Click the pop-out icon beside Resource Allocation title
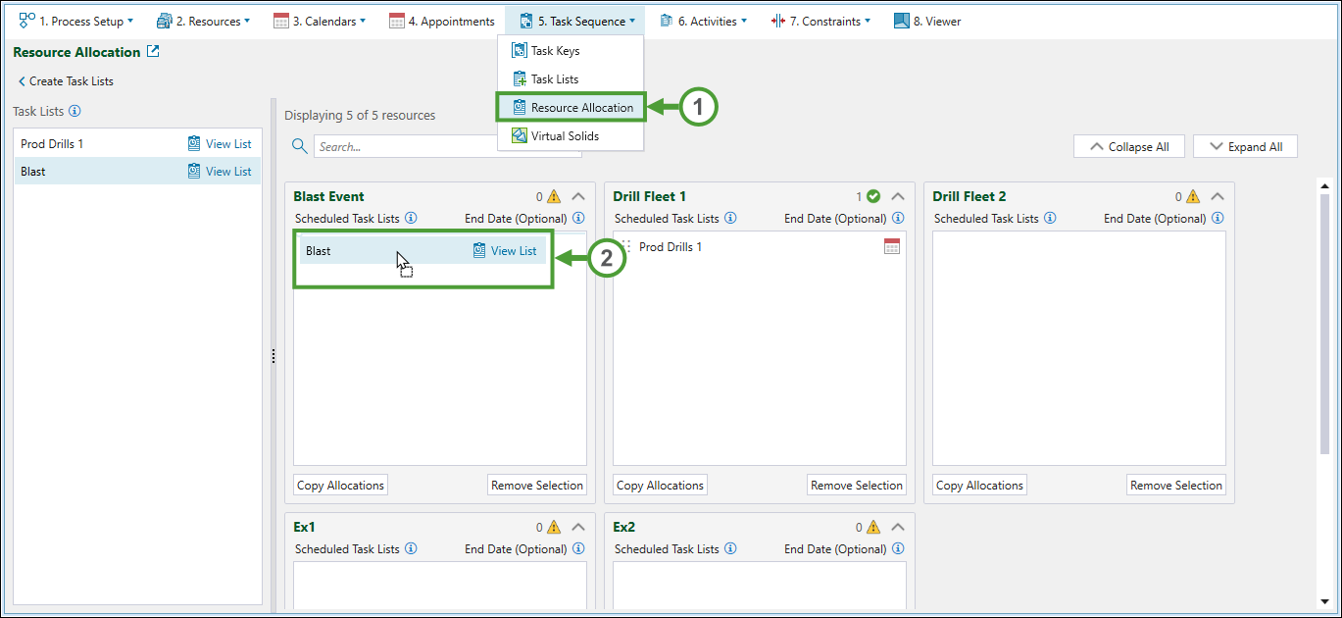This screenshot has width=1342, height=618. pyautogui.click(x=153, y=52)
